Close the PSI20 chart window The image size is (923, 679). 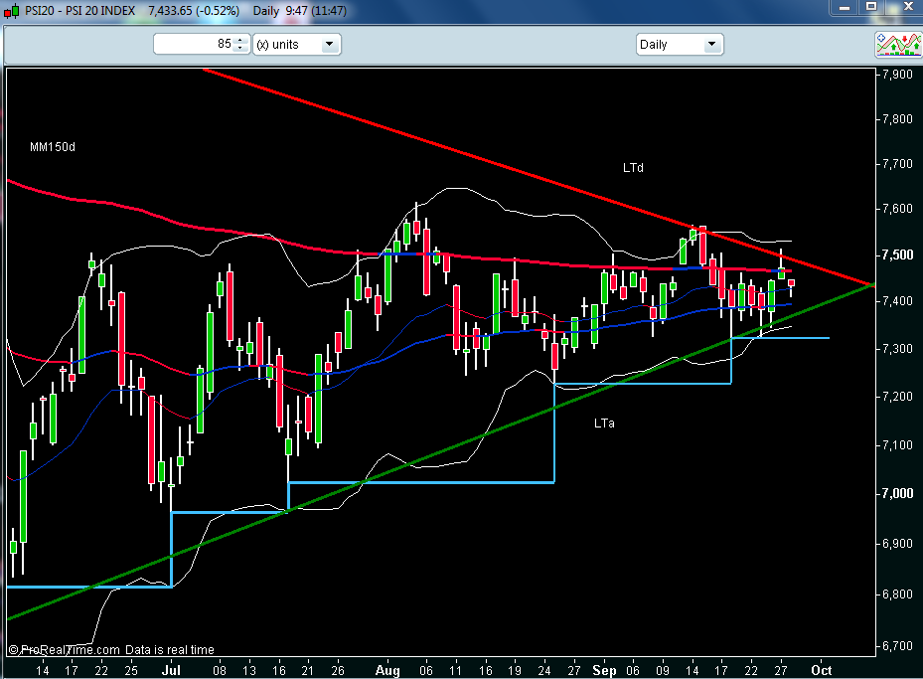(x=907, y=7)
